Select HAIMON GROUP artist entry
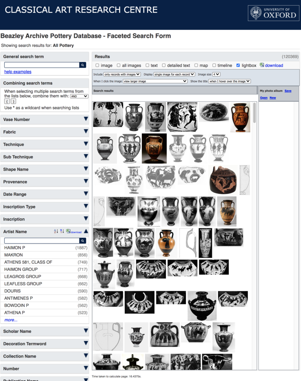The width and height of the screenshot is (301, 381). coord(45,270)
